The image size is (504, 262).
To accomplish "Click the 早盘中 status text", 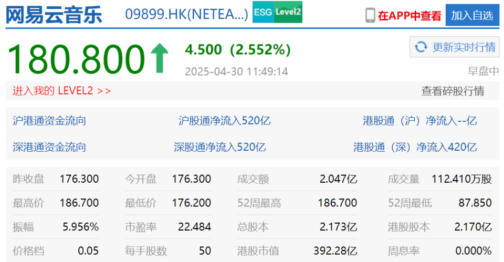I will coord(484,71).
